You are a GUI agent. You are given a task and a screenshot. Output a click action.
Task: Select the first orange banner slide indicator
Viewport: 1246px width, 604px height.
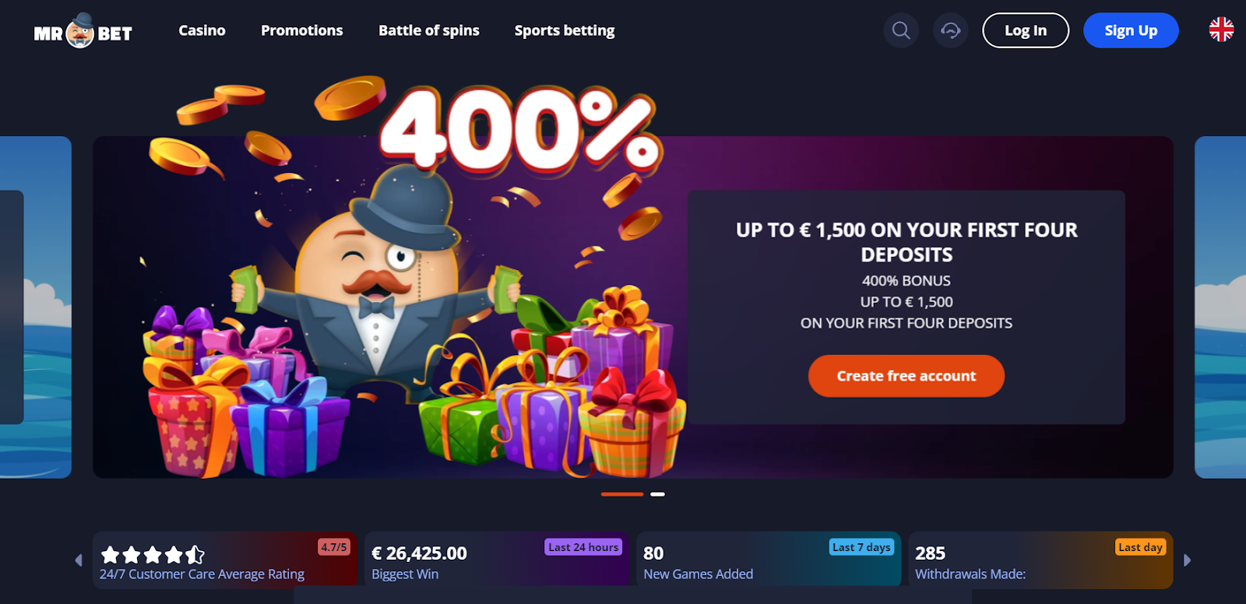pos(622,494)
